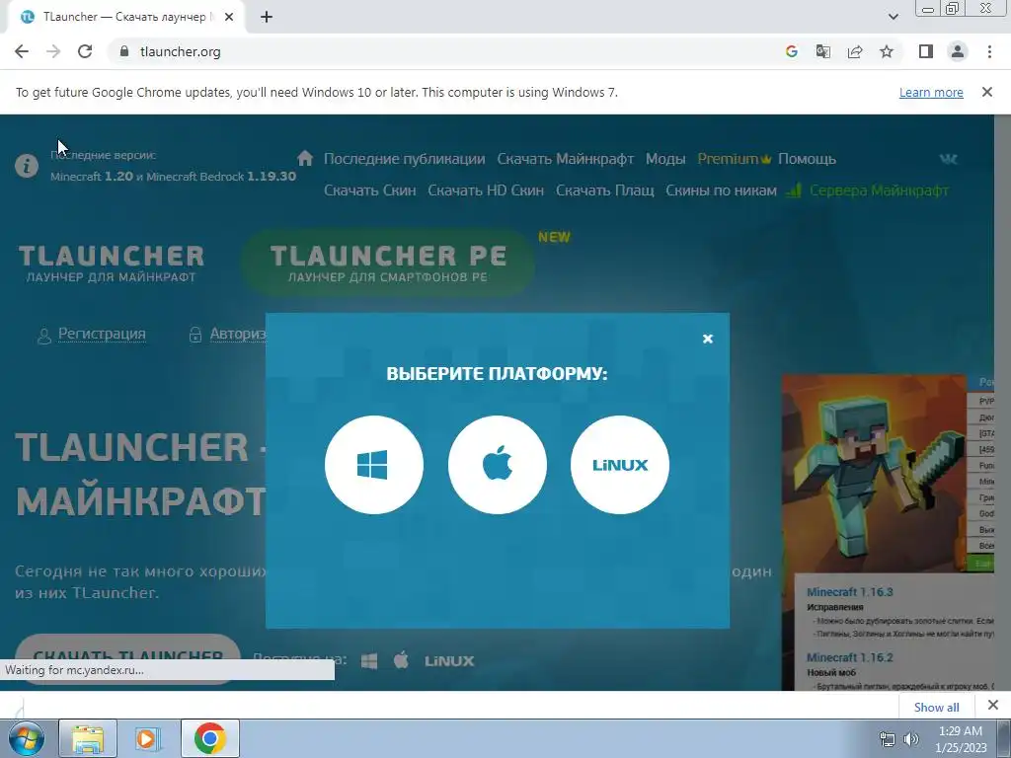Open Скачать Майнкрафт menu item

tap(566, 159)
